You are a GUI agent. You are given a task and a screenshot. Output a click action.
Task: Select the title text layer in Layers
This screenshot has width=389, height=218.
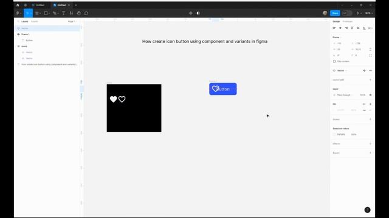(49, 65)
